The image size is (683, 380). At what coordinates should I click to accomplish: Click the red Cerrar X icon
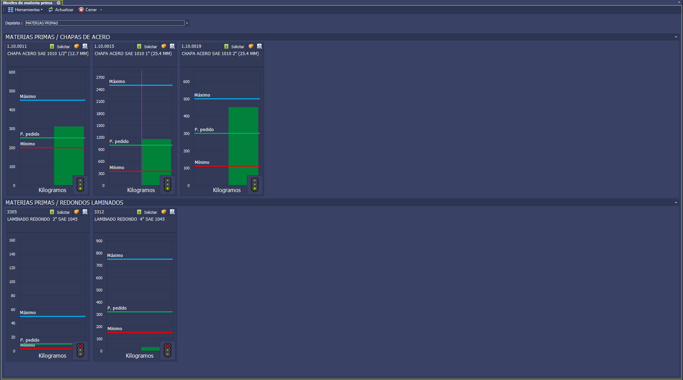coord(81,10)
